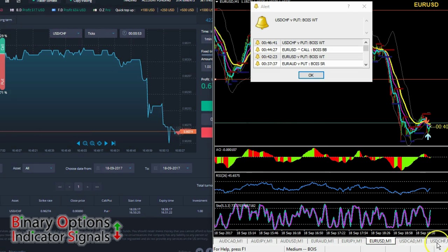The height and width of the screenshot is (252, 448).
Task: Click bell icon of 00:37:37 alert row
Action: pos(258,64)
